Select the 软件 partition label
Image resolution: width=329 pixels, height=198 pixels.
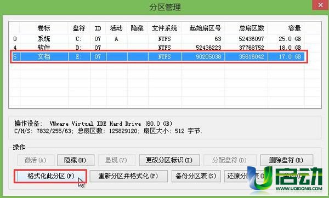tap(44, 48)
